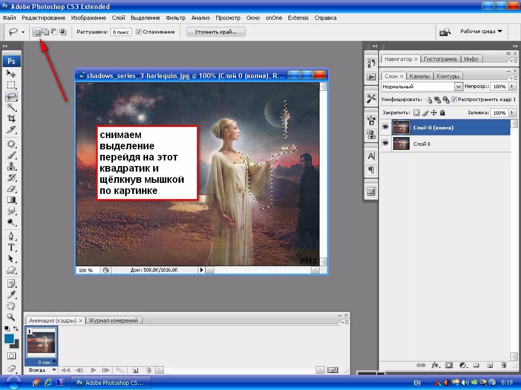This screenshot has height=390, width=521.
Task: Play the animation
Action: [x=94, y=370]
